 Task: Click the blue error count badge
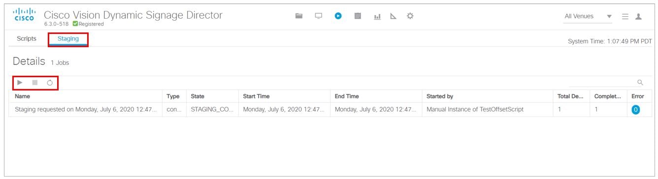coord(636,110)
